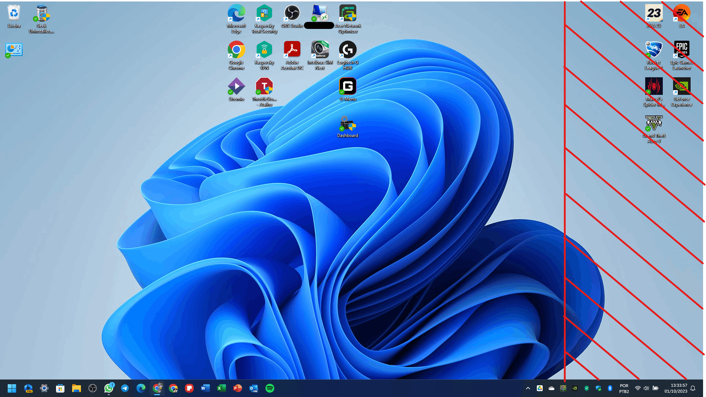Open Spotify from the taskbar

270,388
